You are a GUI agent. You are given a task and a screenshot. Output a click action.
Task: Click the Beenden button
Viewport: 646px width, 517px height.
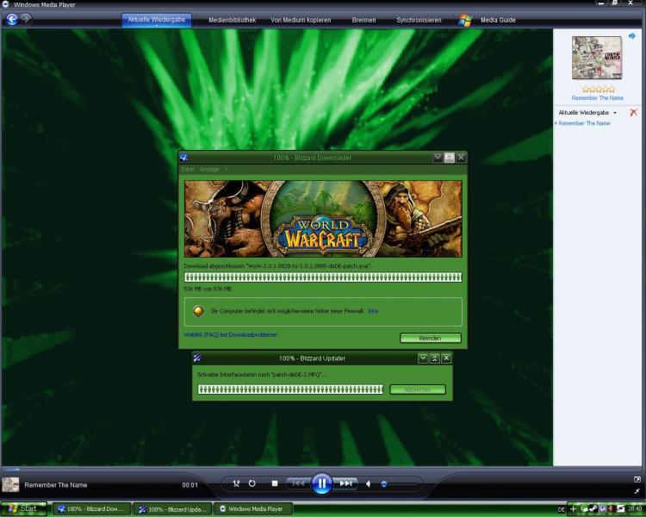[x=430, y=338]
